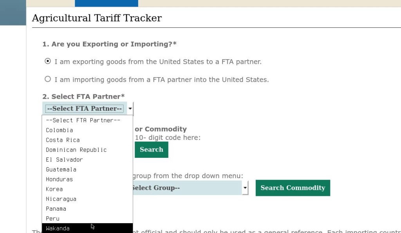Click the blue tab at top
Viewport: 401px width, 233px height.
click(106, 3)
